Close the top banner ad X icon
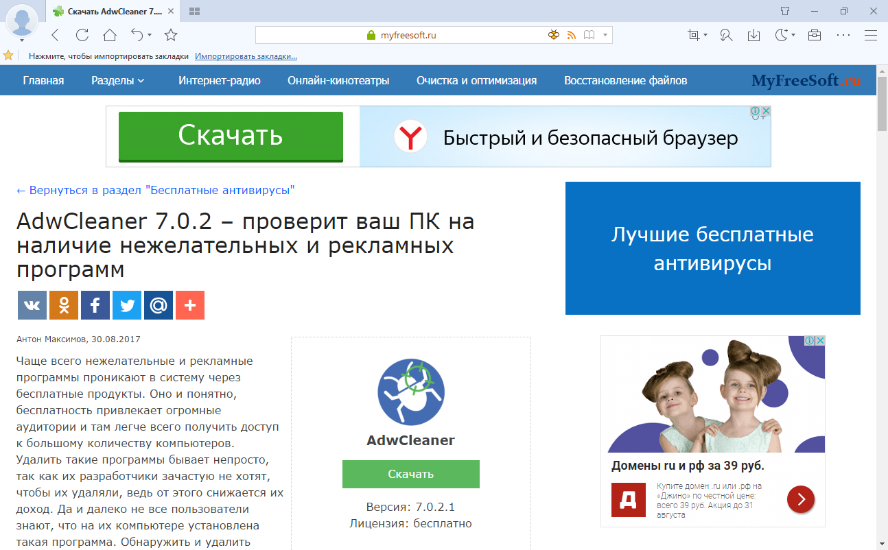 767,111
